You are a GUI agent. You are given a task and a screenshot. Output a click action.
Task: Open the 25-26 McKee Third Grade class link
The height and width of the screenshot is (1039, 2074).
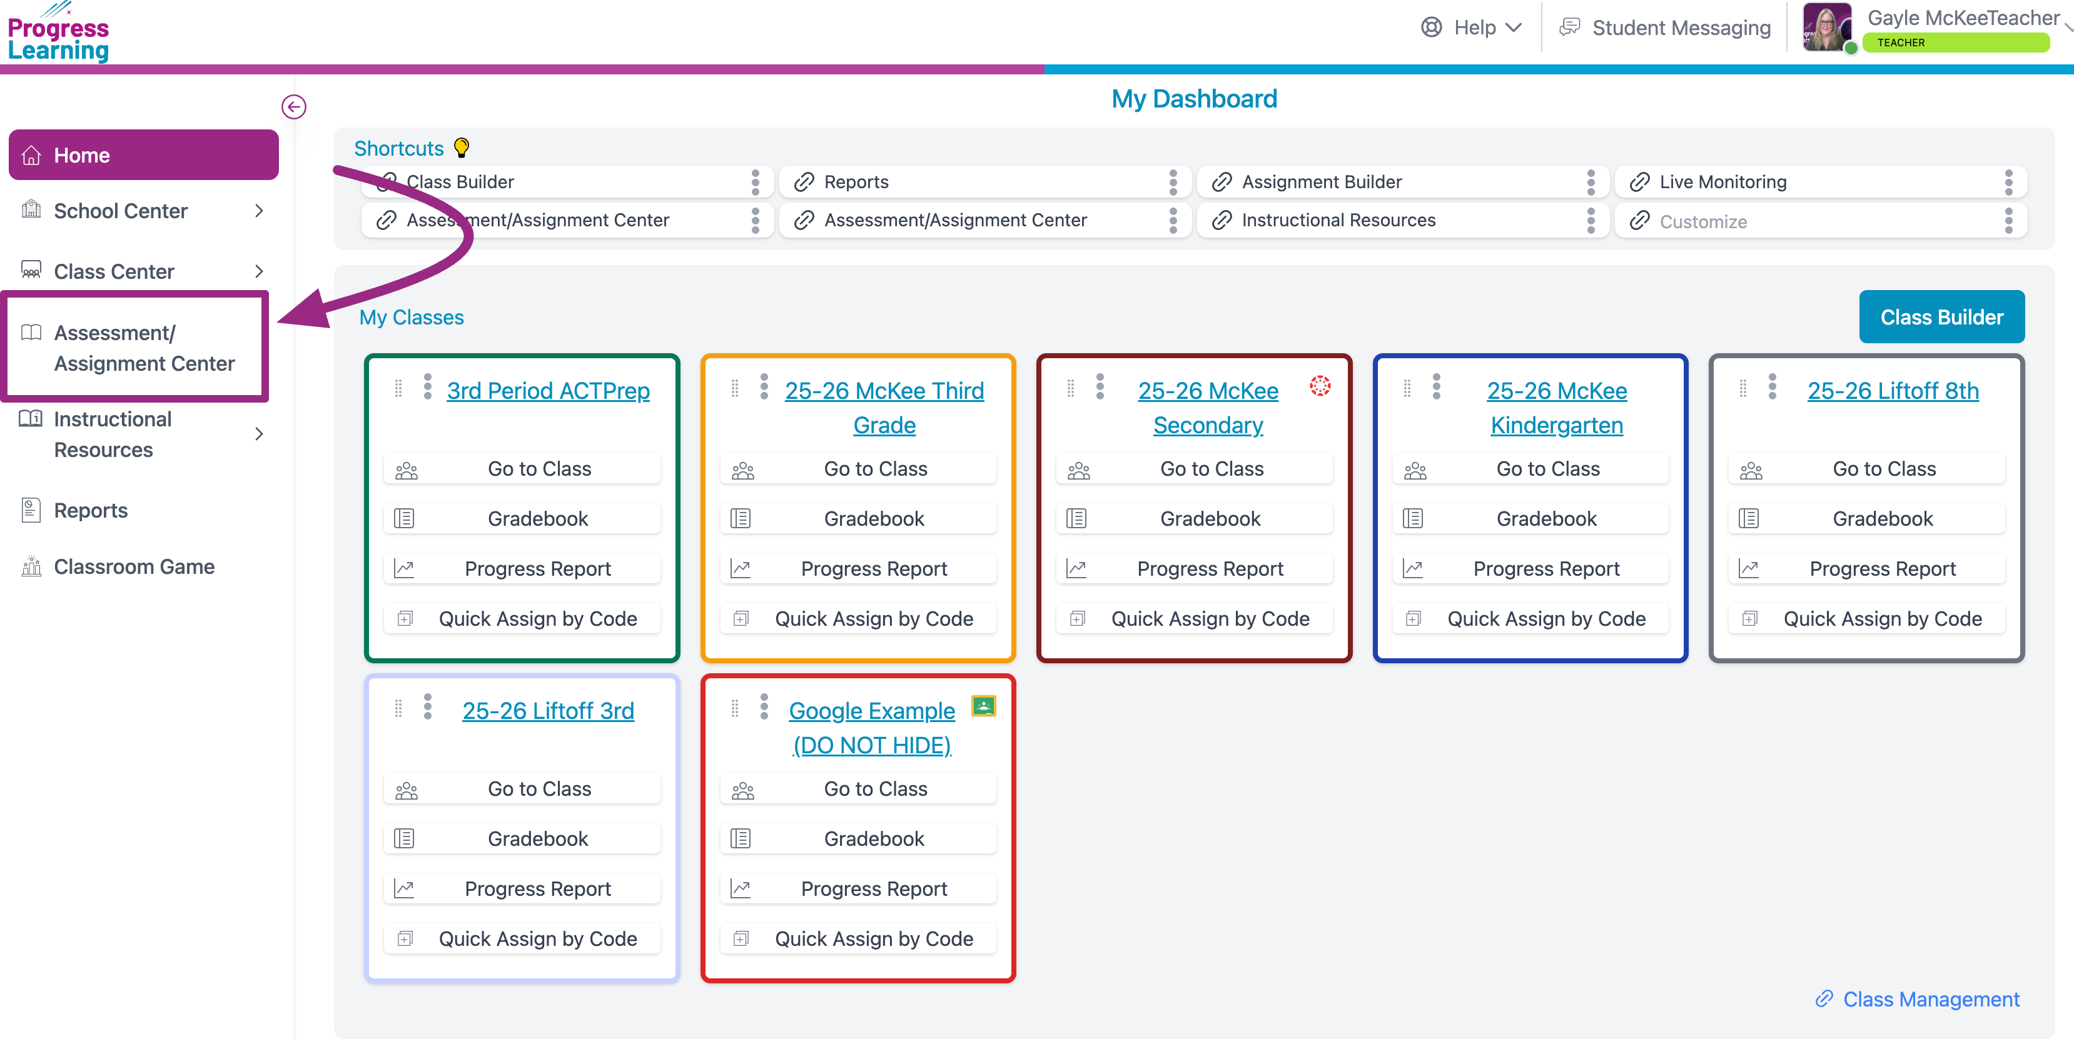click(884, 407)
